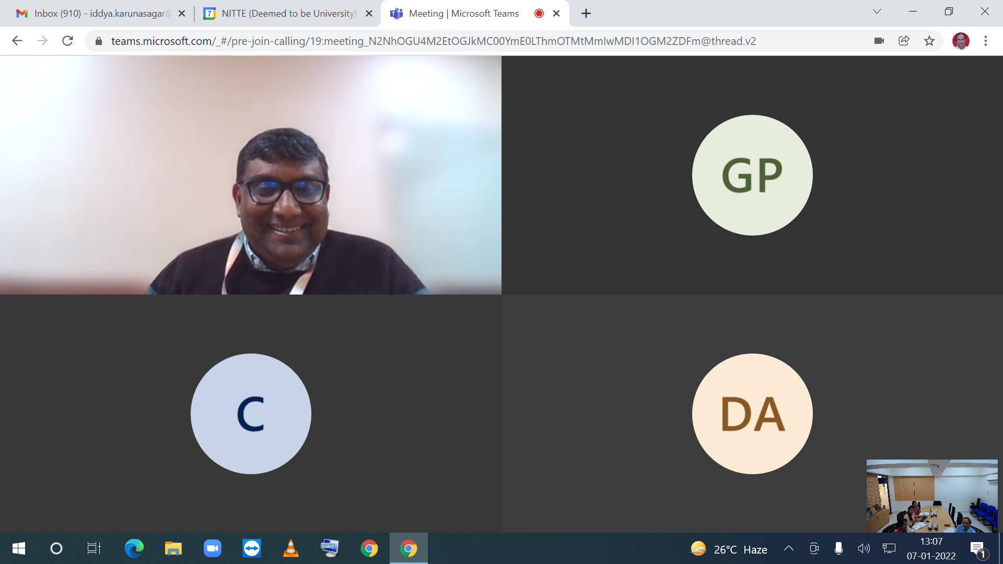
Task: Open a new browser tab
Action: pyautogui.click(x=586, y=14)
